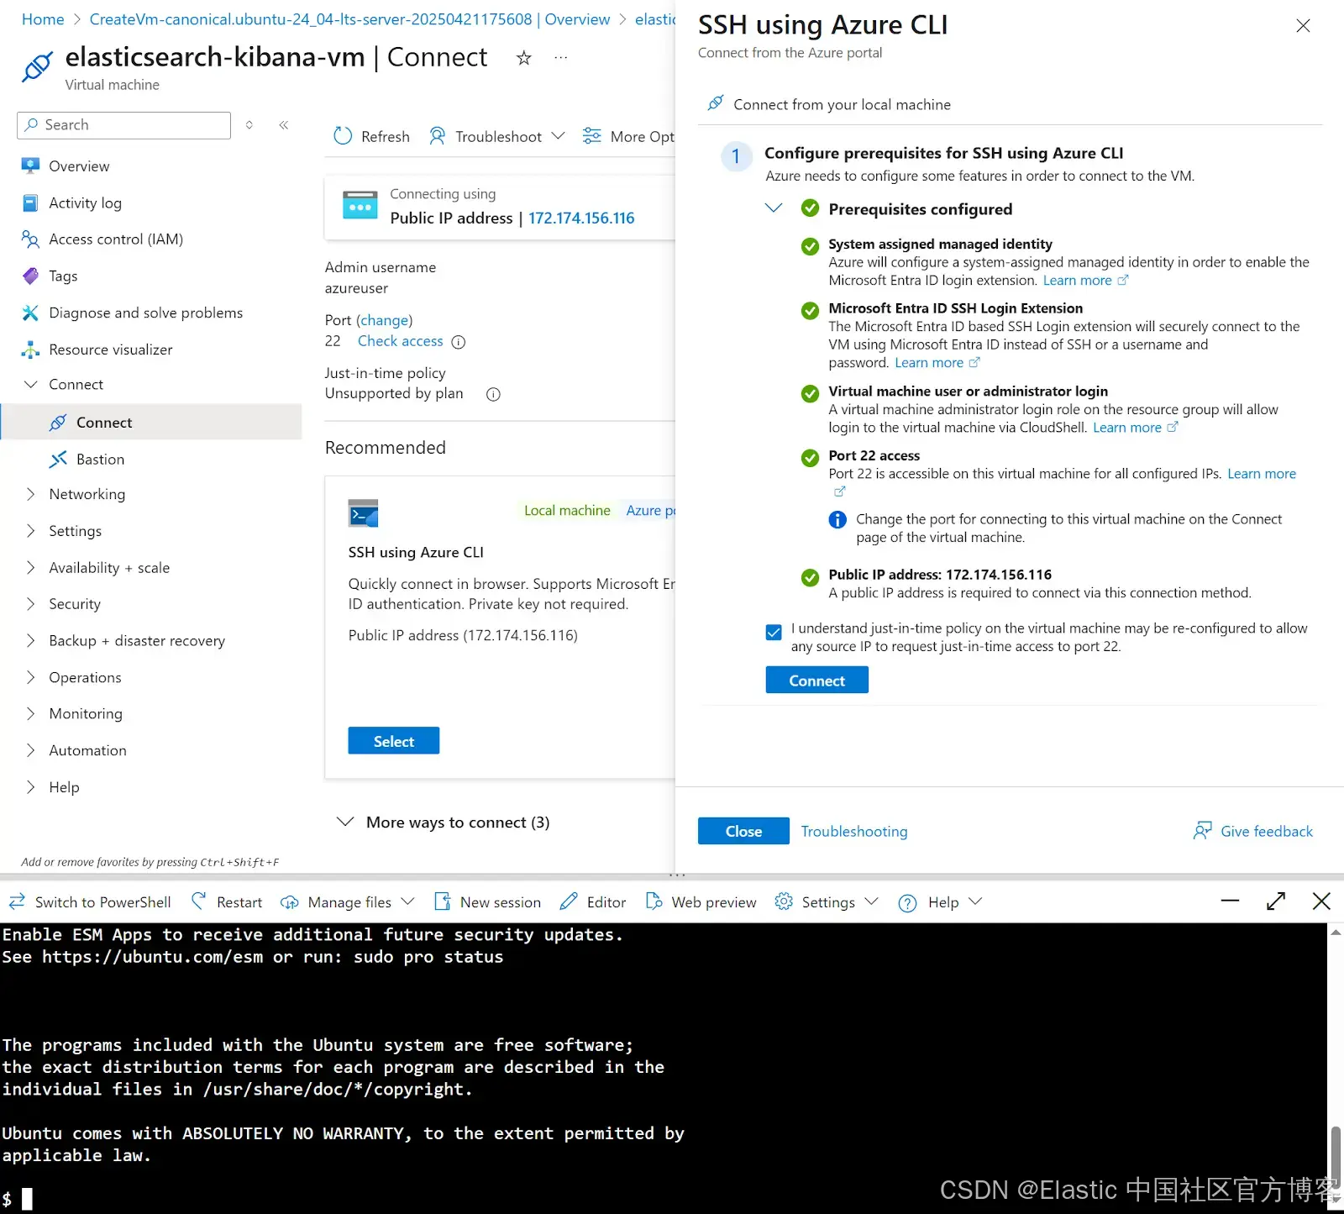Select the Local machine tab
The width and height of the screenshot is (1344, 1214).
click(567, 510)
